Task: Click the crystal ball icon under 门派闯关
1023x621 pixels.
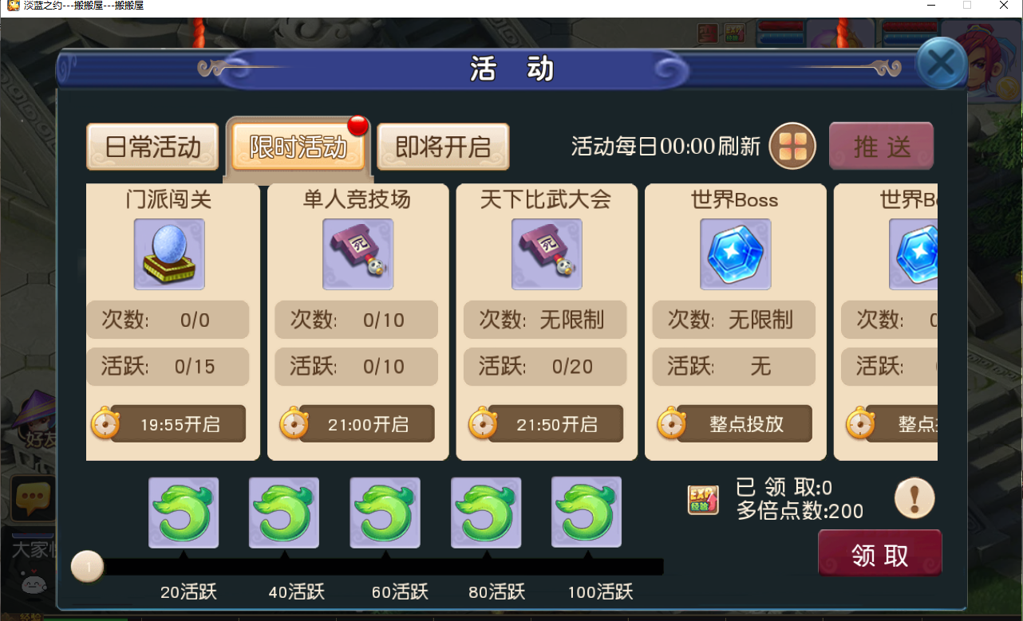Action: point(169,254)
